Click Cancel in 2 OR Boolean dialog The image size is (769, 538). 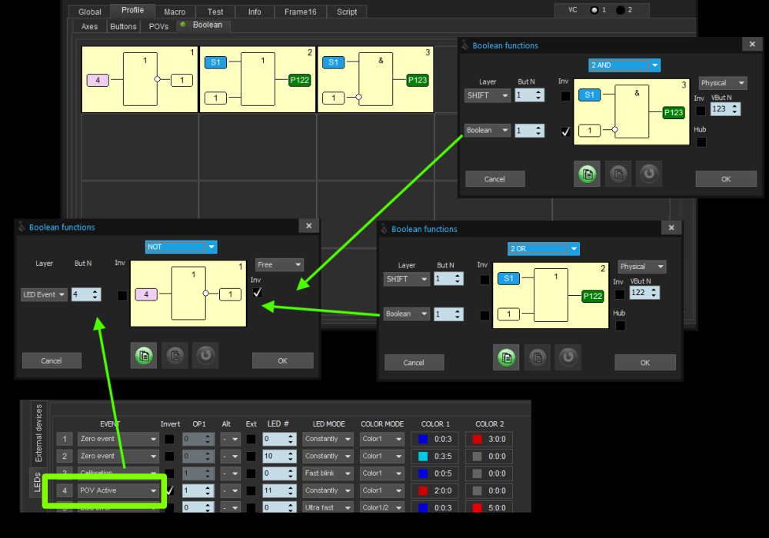[x=414, y=363]
